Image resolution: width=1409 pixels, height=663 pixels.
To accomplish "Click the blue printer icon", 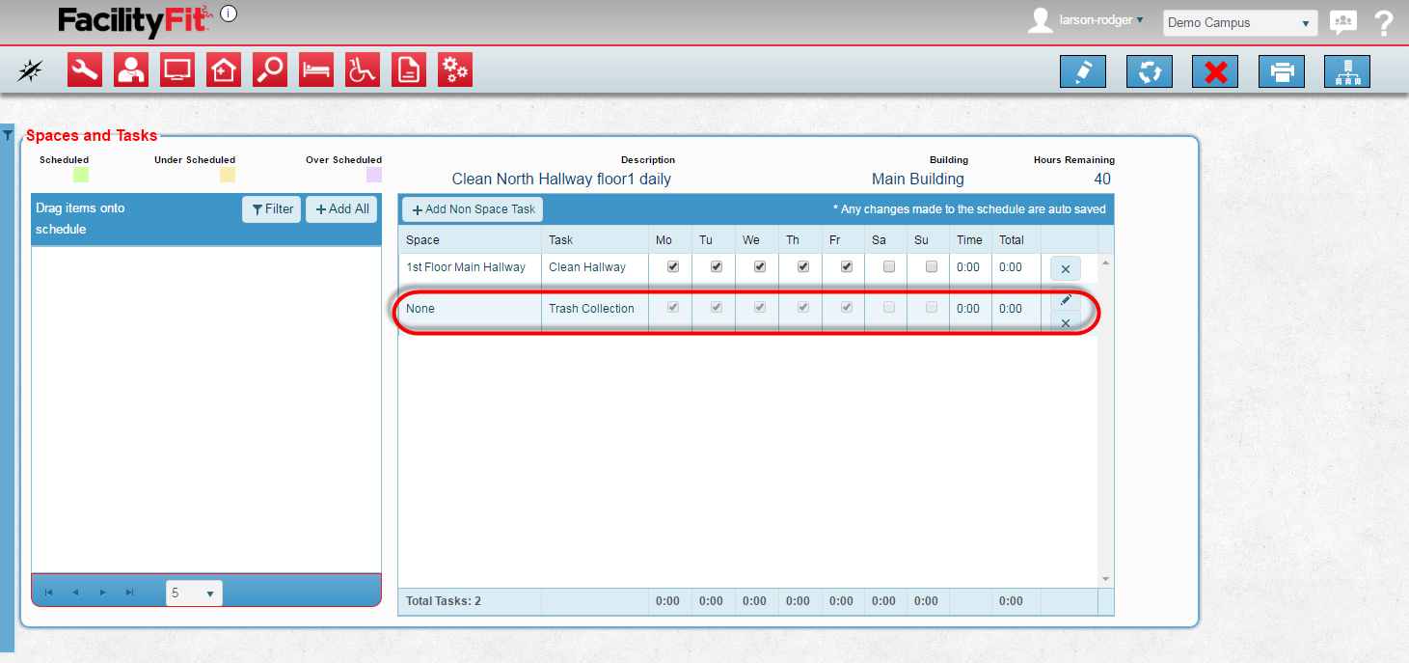I will (x=1282, y=72).
